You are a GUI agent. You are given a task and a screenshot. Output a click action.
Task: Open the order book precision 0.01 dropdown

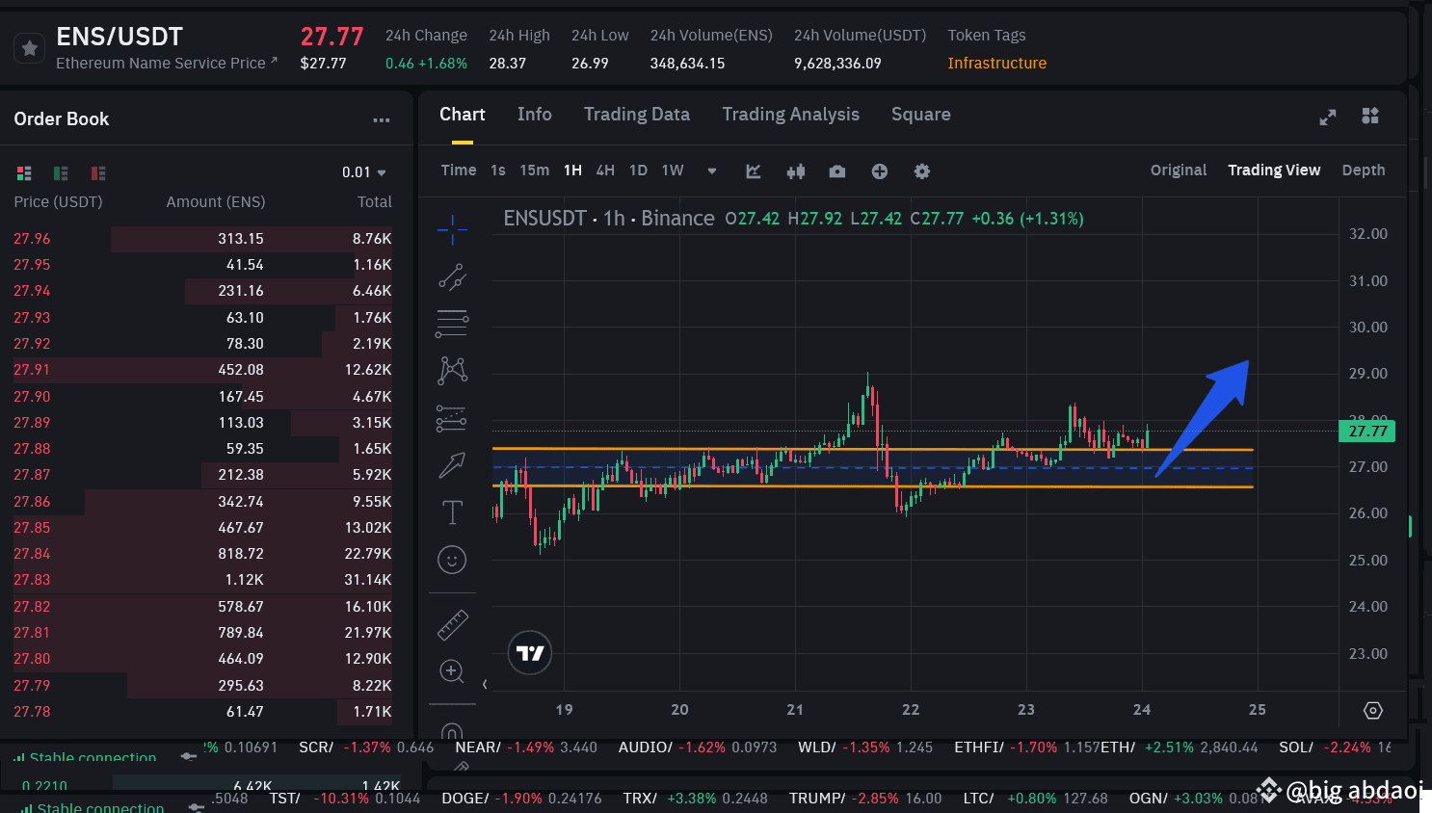pyautogui.click(x=363, y=171)
